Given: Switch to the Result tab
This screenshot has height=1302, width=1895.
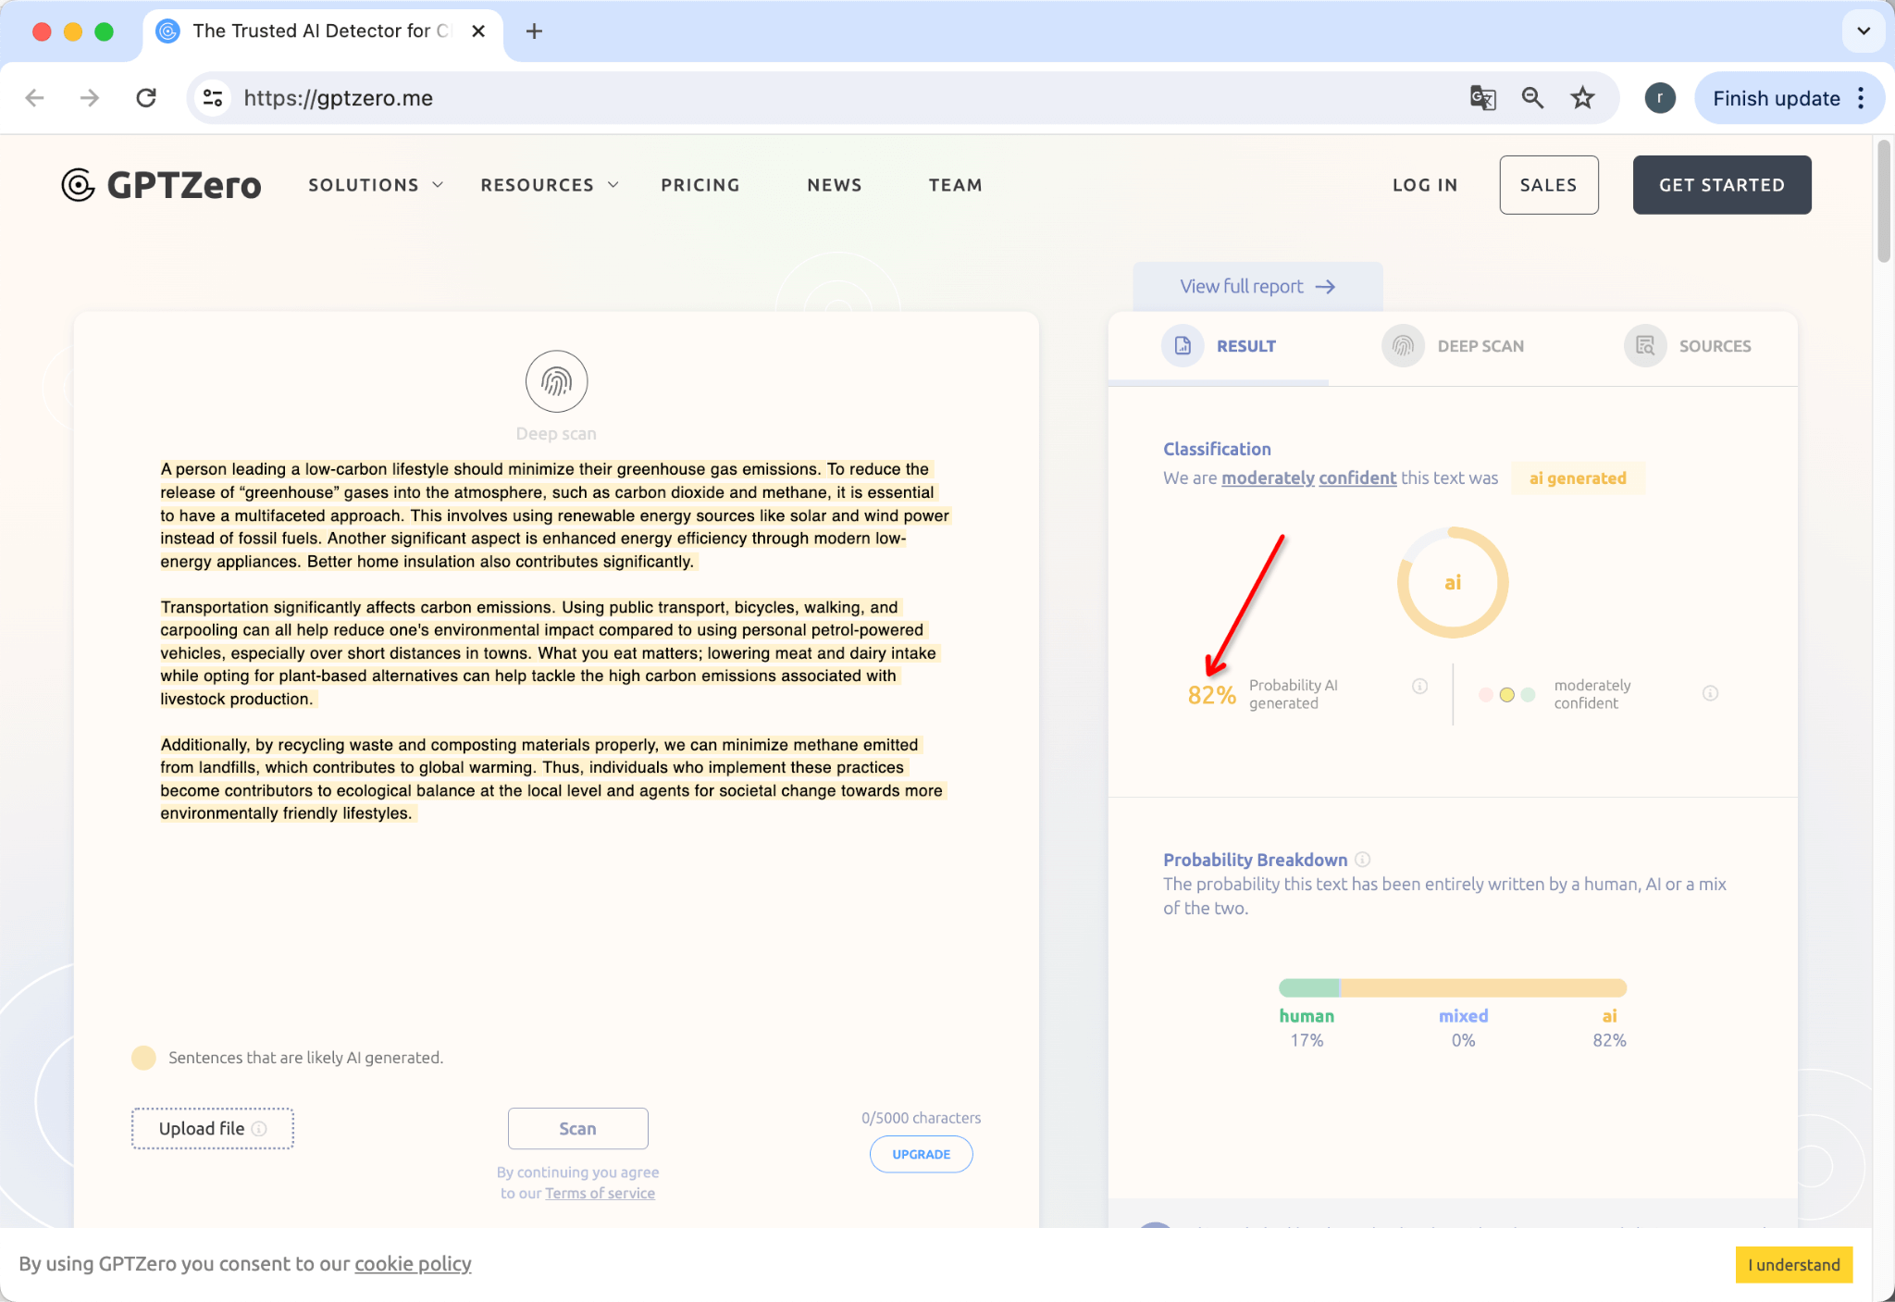Looking at the screenshot, I should coord(1219,346).
